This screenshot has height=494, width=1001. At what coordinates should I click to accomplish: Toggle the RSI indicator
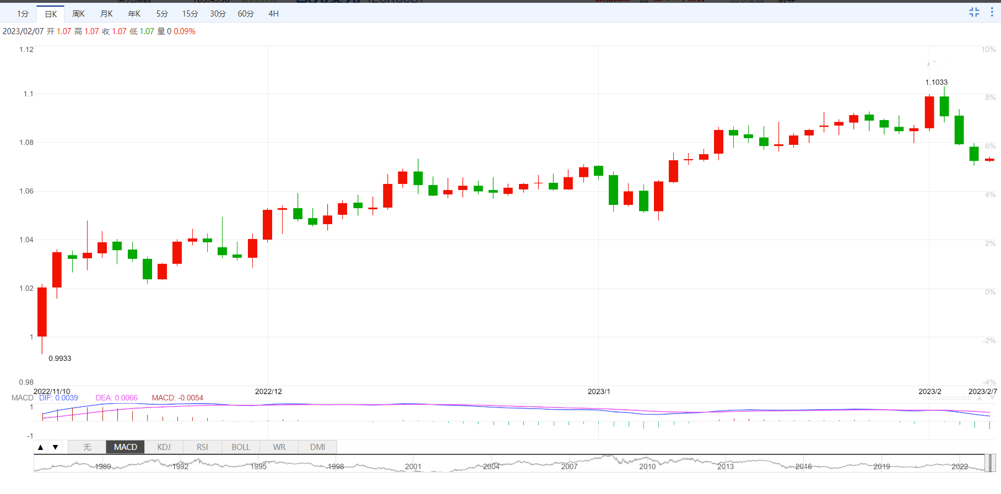(x=202, y=447)
